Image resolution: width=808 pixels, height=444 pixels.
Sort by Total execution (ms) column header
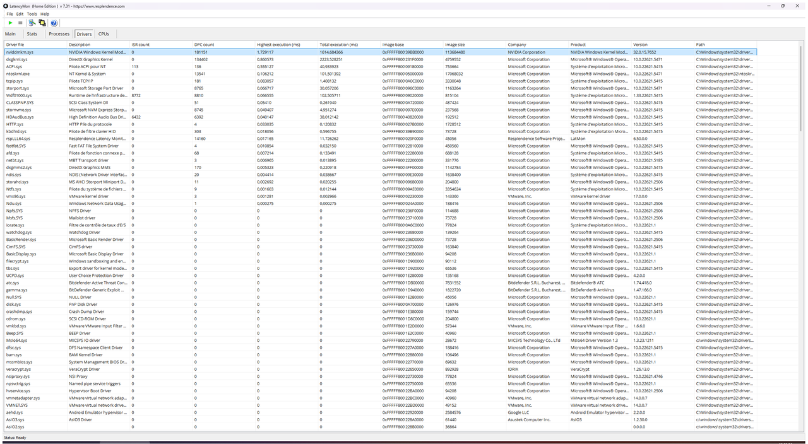pos(349,45)
